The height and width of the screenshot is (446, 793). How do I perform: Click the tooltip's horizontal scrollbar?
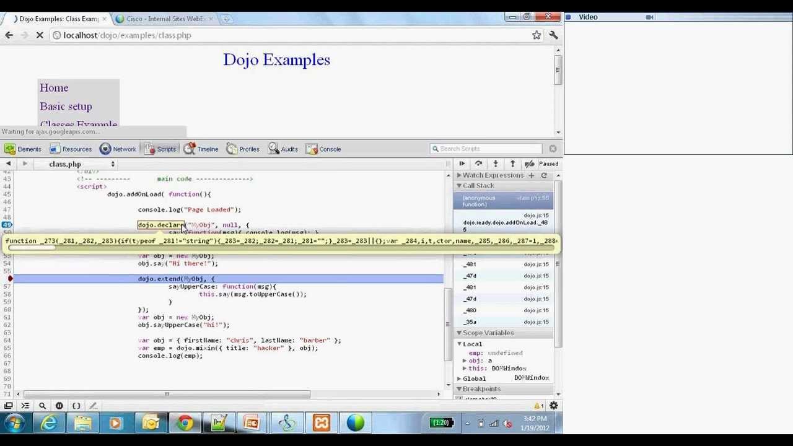(31, 248)
